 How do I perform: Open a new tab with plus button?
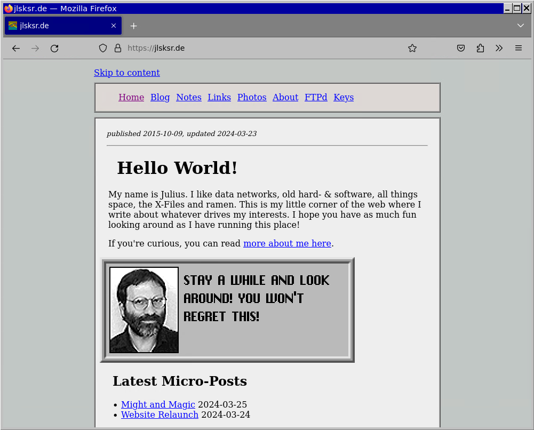134,26
